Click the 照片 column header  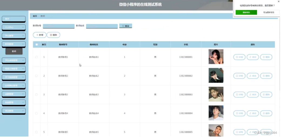[x=216, y=45]
